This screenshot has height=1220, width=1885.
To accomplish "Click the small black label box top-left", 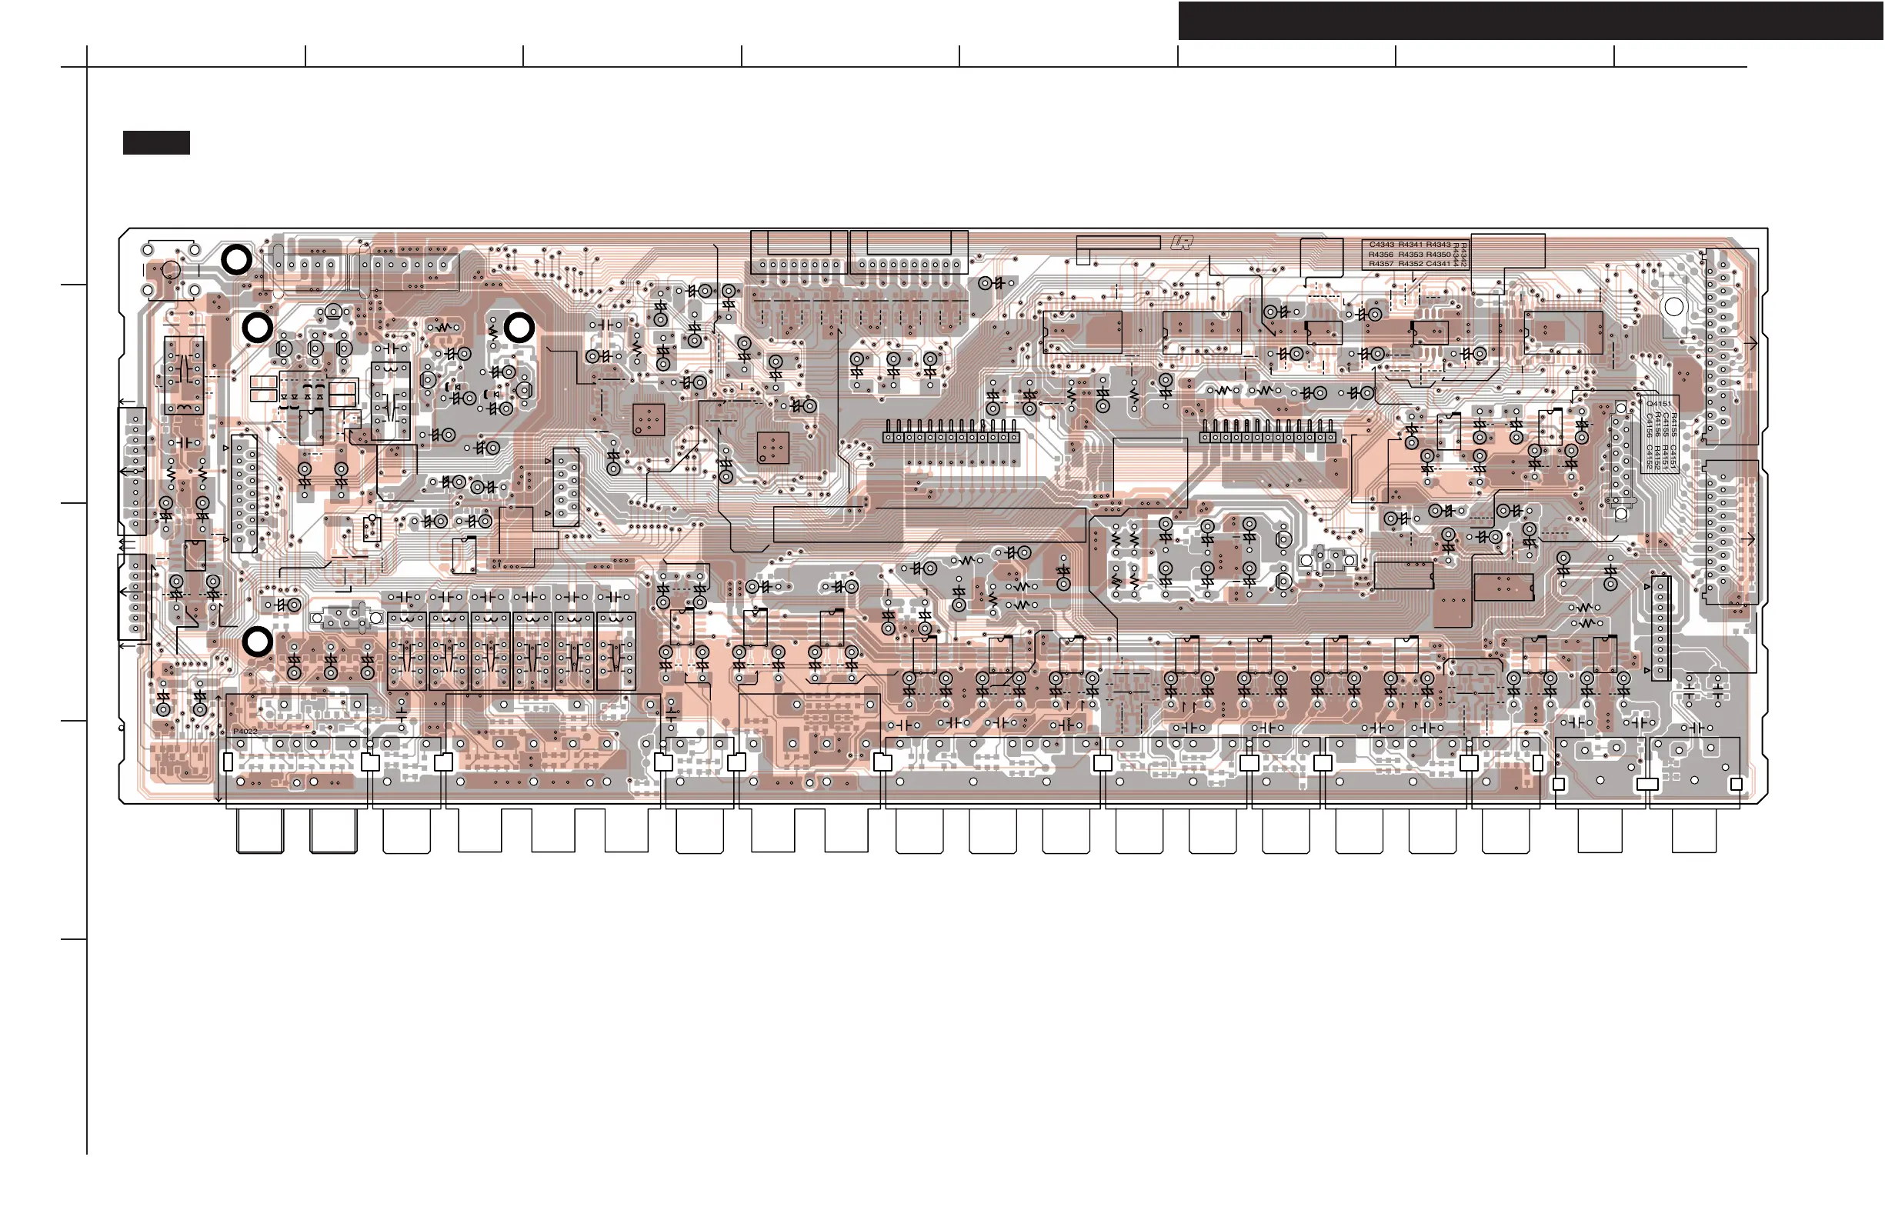I will [156, 142].
